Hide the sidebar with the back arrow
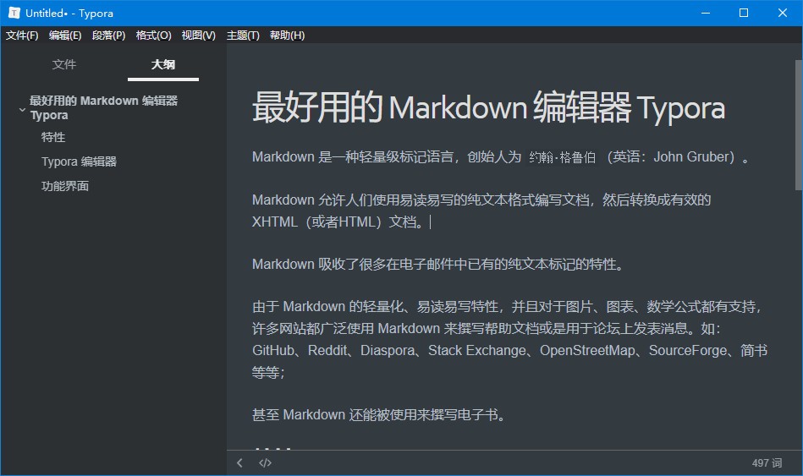 [239, 462]
